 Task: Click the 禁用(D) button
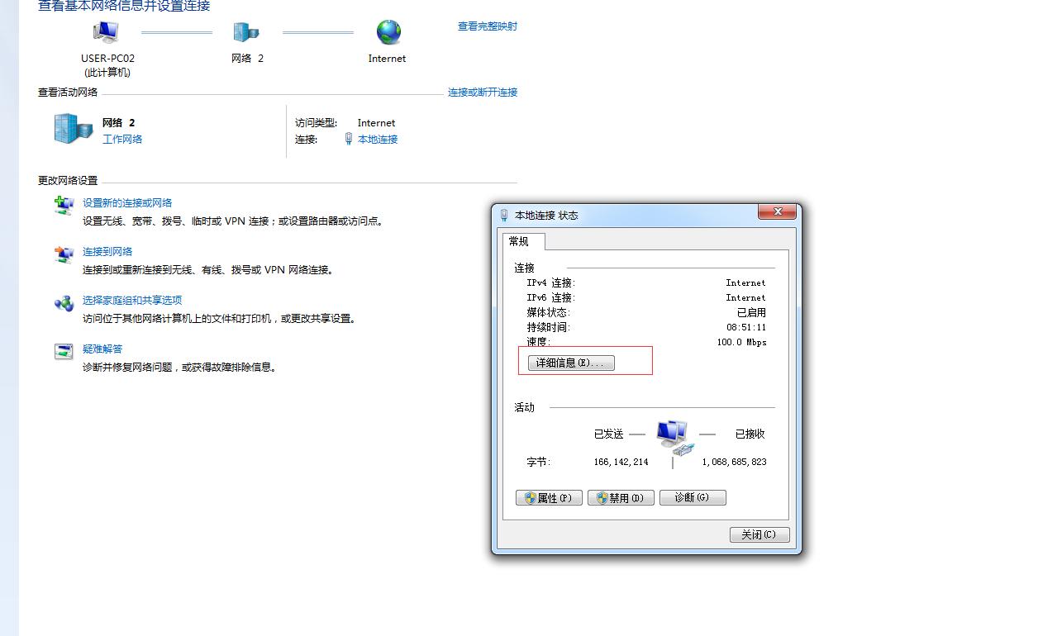tap(620, 497)
